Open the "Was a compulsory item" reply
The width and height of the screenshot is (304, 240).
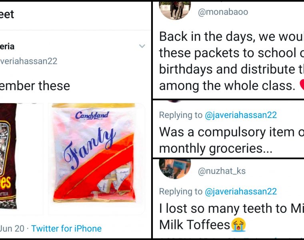pyautogui.click(x=228, y=140)
